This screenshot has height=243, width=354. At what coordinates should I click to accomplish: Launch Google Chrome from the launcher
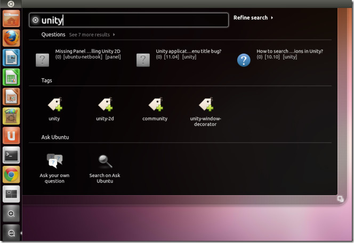(x=11, y=175)
